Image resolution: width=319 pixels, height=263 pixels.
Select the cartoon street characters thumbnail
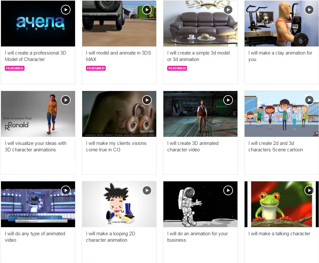(282, 114)
